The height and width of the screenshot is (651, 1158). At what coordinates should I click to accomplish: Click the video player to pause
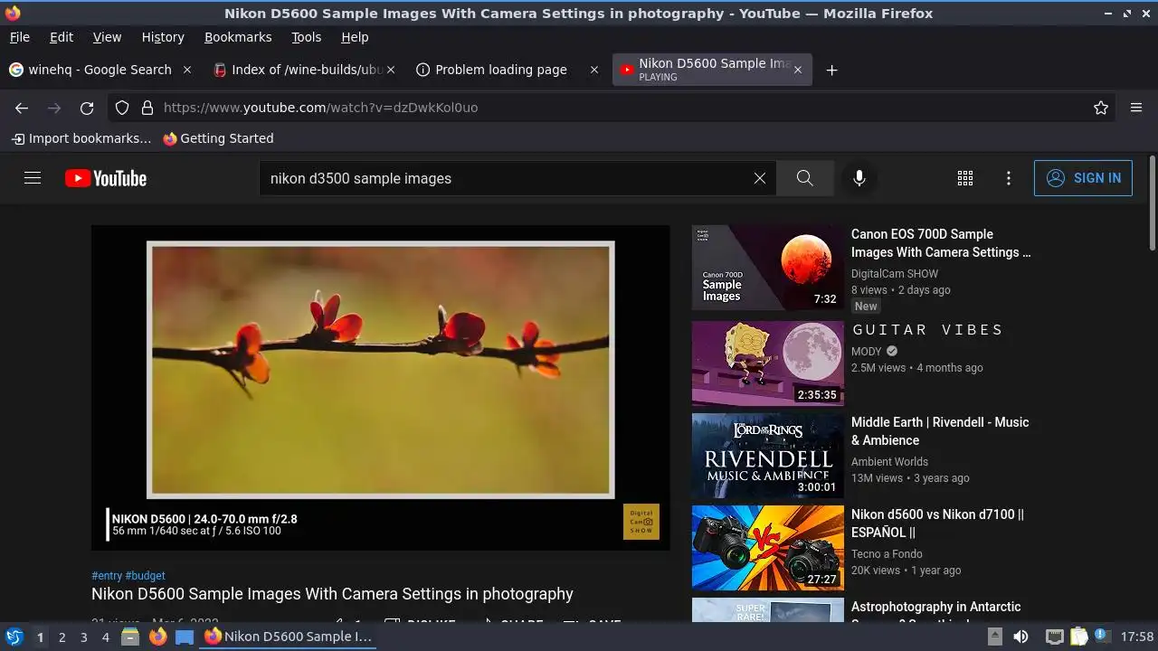(381, 388)
